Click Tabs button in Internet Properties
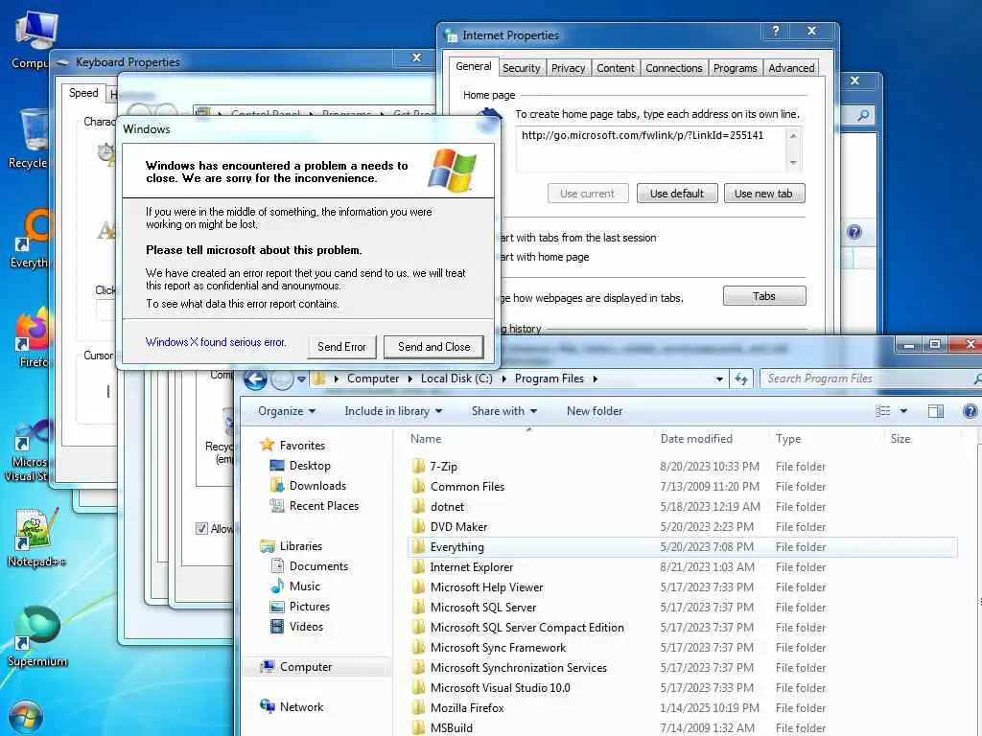 (x=764, y=296)
